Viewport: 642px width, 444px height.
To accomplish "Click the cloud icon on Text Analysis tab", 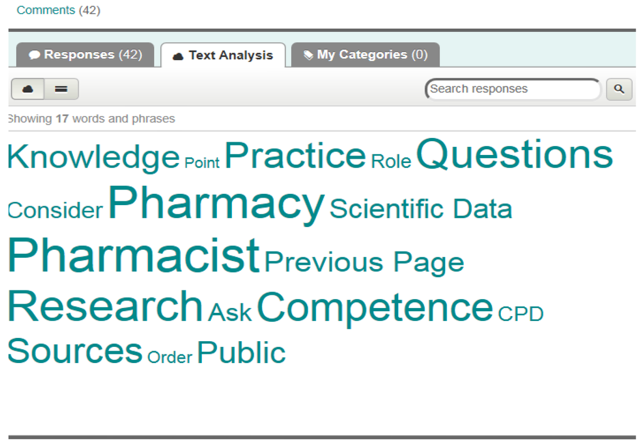I will click(177, 55).
